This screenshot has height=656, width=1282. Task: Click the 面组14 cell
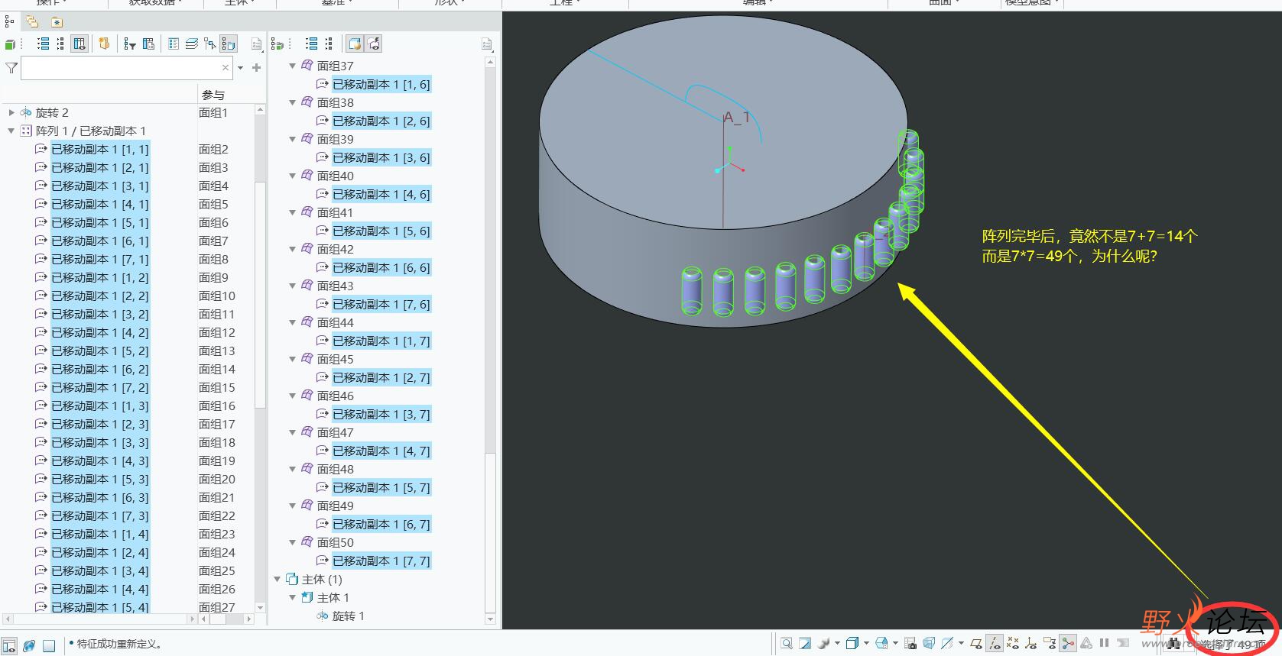[x=217, y=369]
